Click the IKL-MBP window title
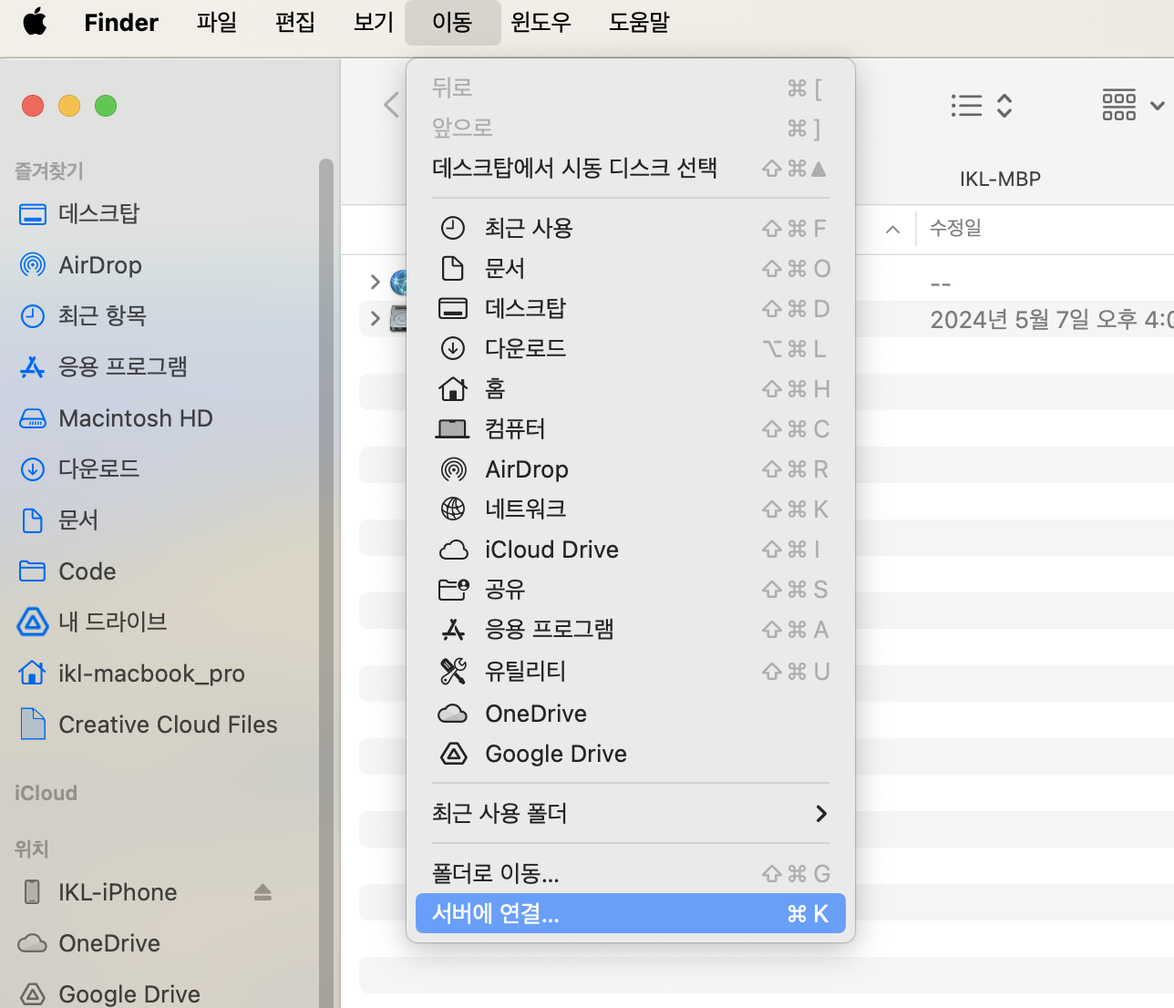The width and height of the screenshot is (1174, 1008). pos(1000,180)
